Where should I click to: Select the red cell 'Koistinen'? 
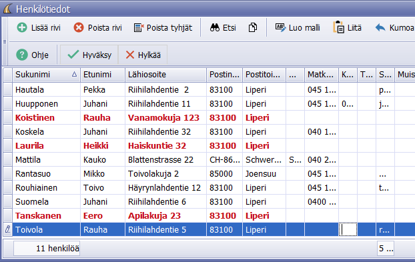click(x=46, y=117)
